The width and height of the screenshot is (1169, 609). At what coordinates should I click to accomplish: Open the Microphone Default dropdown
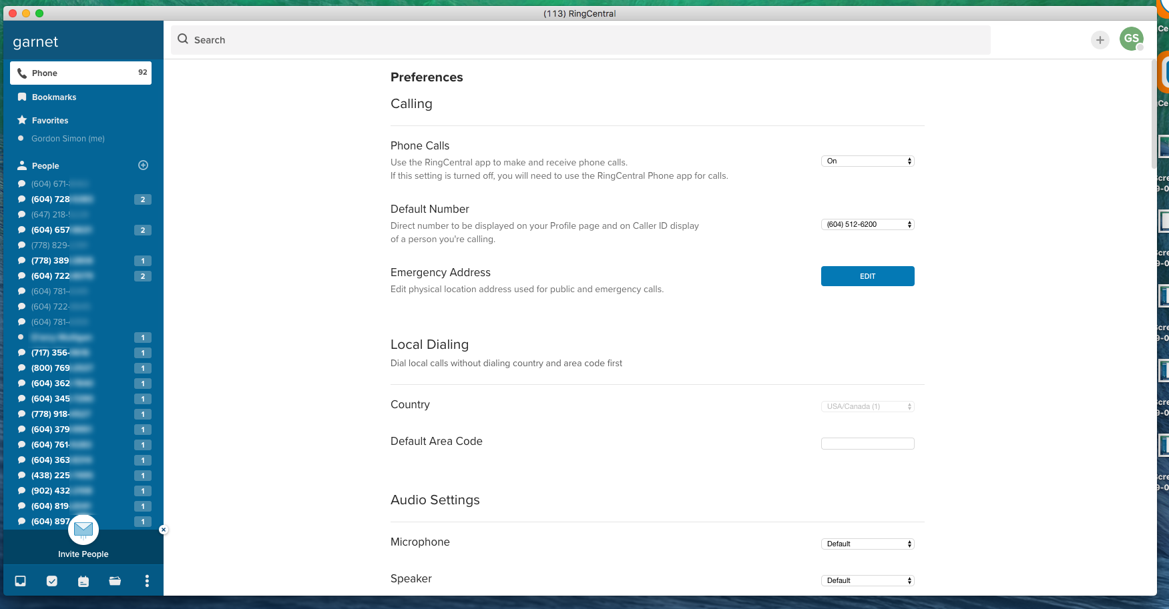click(867, 544)
